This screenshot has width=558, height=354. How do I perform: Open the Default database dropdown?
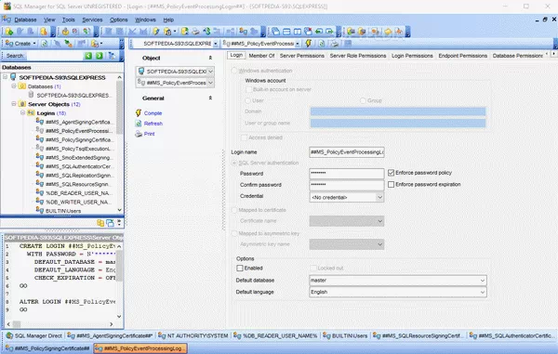(482, 281)
